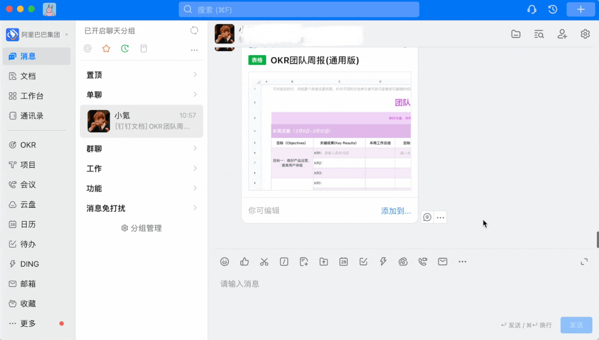Click the grey bookmark-shaped filter icon
The width and height of the screenshot is (599, 340).
click(144, 48)
